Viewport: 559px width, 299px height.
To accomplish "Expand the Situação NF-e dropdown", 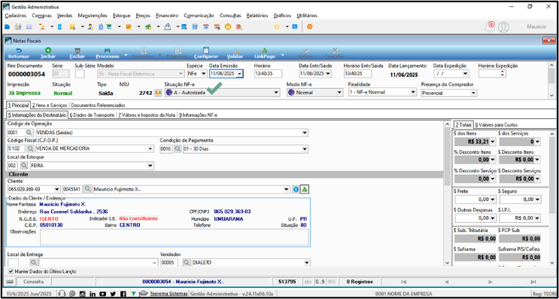I will click(275, 93).
